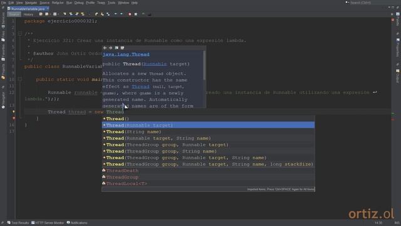Image resolution: width=401 pixels, height=226 pixels.
Task: Open the Properties panel on right sidebar
Action: tap(398, 48)
